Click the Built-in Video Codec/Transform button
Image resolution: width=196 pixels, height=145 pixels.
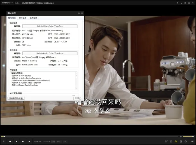(x=50, y=26)
